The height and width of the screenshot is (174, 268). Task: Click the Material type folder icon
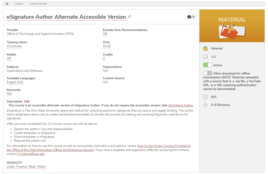click(x=205, y=48)
